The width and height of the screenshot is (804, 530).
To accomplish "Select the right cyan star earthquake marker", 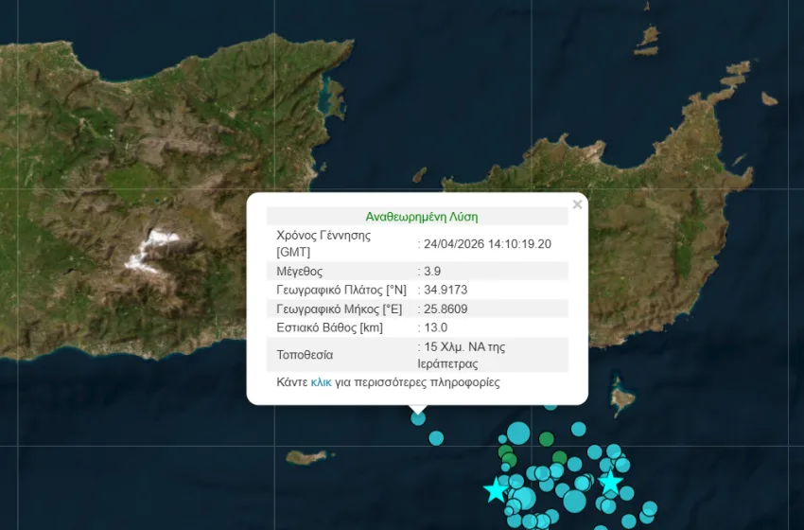I will [x=610, y=483].
